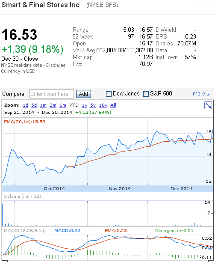Viewport: 215px width, 262px height.
Task: Set chart zoom to 6m
Action: click(63, 105)
